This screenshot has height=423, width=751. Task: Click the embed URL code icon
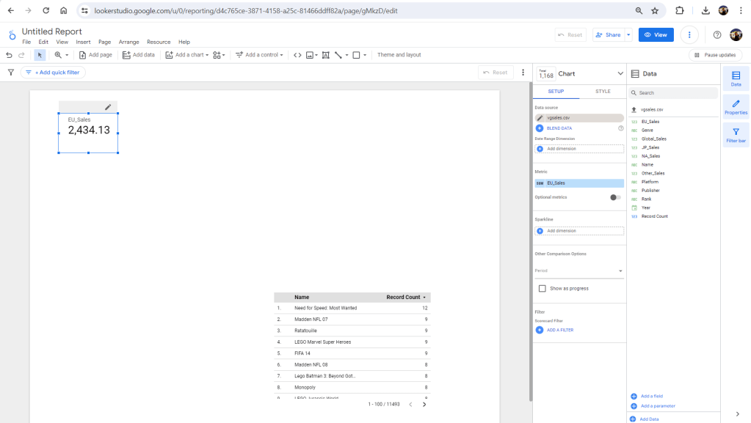click(x=297, y=55)
